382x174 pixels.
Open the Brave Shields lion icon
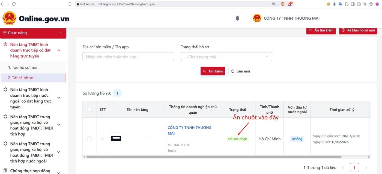pyautogui.click(x=283, y=4)
